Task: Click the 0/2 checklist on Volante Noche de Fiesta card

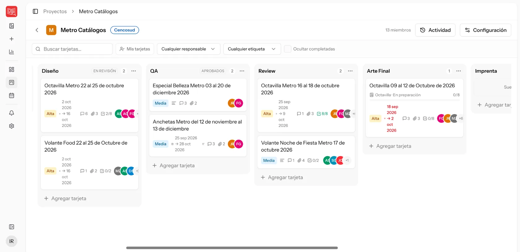Action: [x=313, y=160]
